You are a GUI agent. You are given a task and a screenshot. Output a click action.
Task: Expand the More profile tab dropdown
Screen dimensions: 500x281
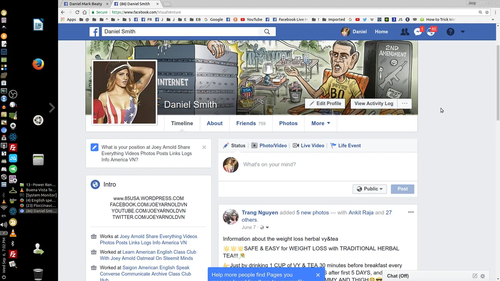coord(321,123)
